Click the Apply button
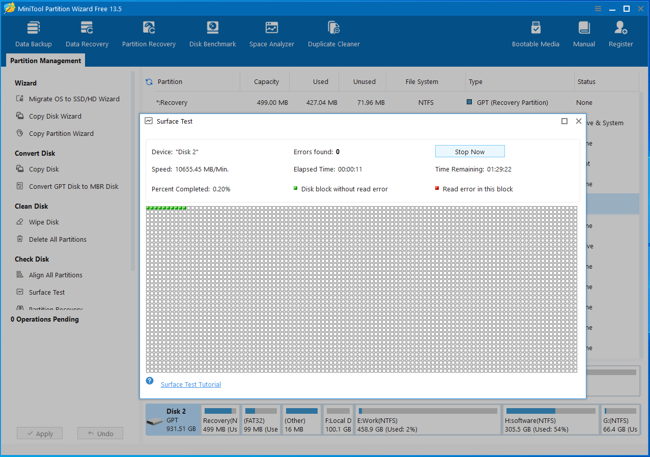Viewport: 650px width, 457px height. [40, 434]
